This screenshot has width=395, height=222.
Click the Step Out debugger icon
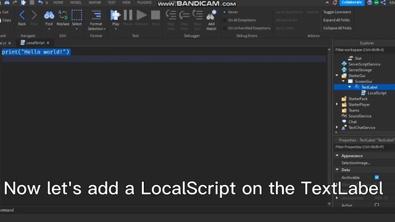pos(197,15)
